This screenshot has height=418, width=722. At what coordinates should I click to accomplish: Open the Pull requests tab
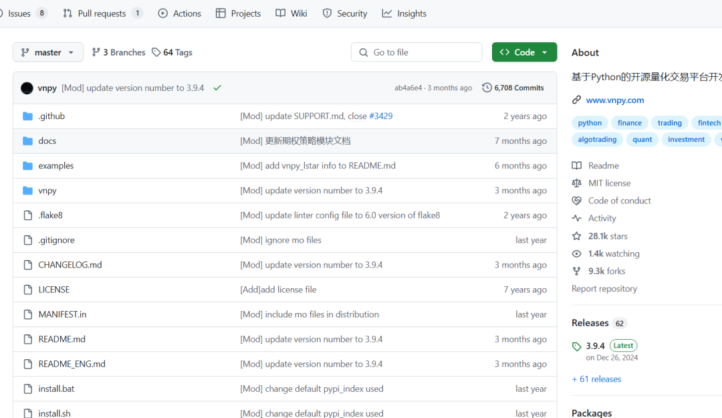click(103, 13)
